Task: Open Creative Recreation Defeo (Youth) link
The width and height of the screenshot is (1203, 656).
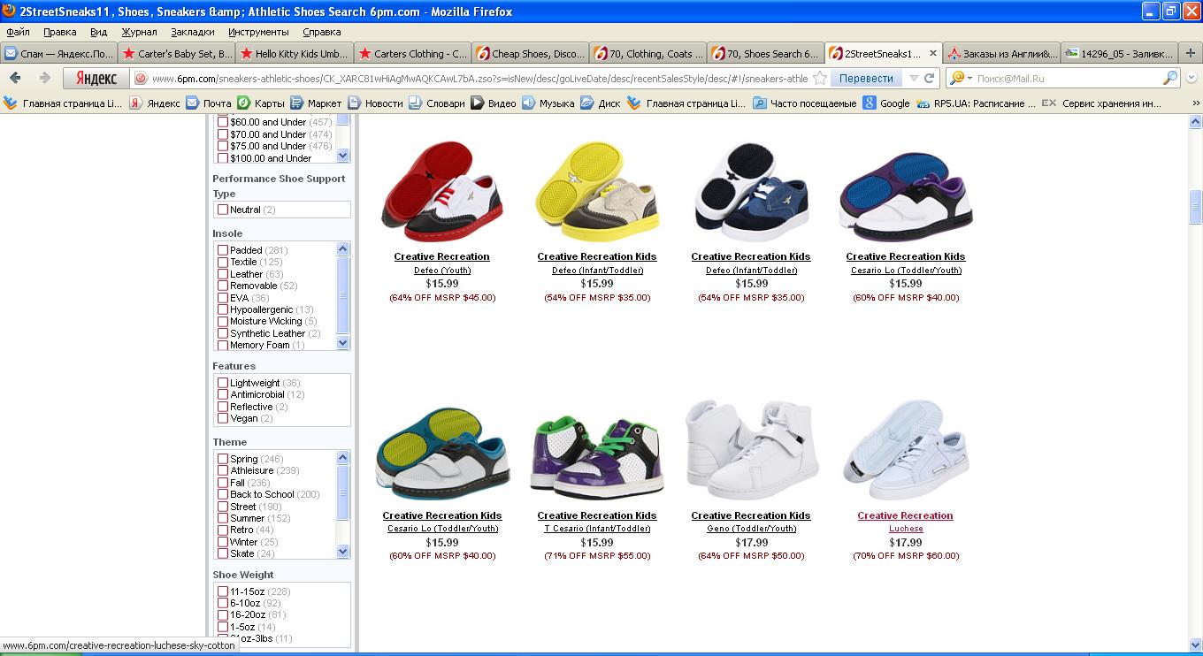Action: [441, 270]
